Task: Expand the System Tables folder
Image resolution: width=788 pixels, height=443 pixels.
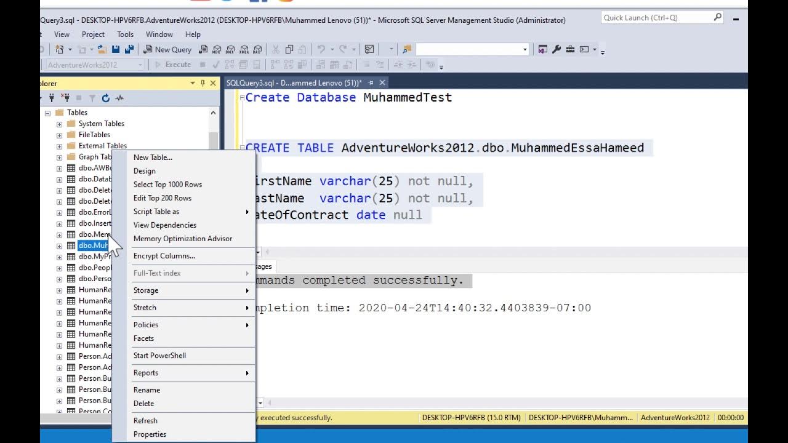Action: (x=59, y=124)
